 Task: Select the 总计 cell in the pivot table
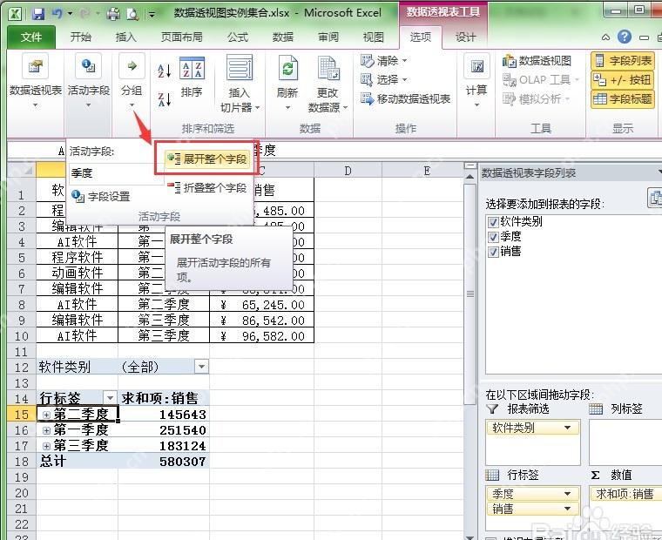pos(78,462)
